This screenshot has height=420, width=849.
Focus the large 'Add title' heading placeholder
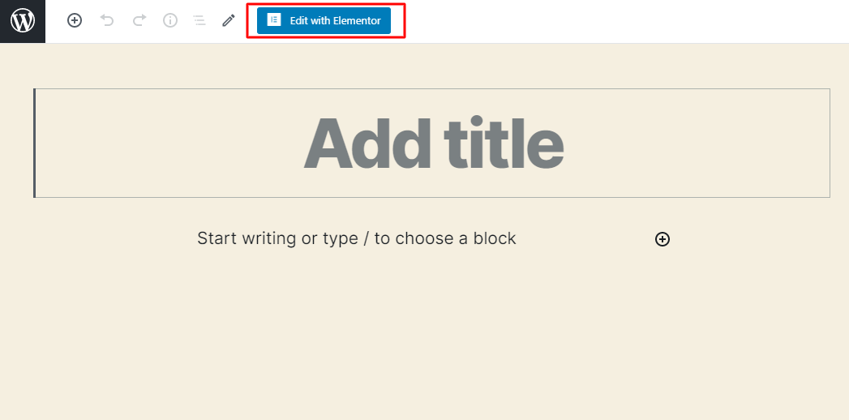click(x=432, y=143)
